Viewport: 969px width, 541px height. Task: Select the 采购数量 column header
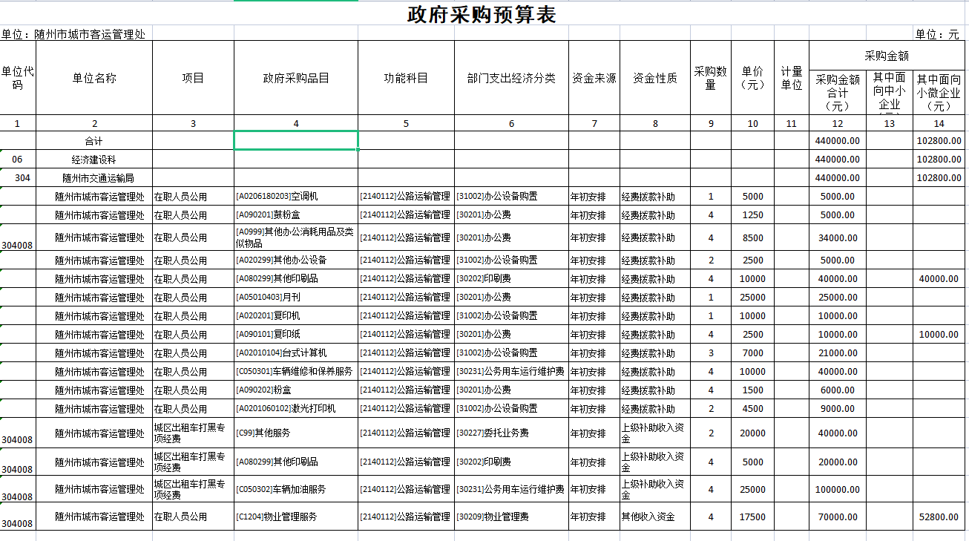(711, 78)
